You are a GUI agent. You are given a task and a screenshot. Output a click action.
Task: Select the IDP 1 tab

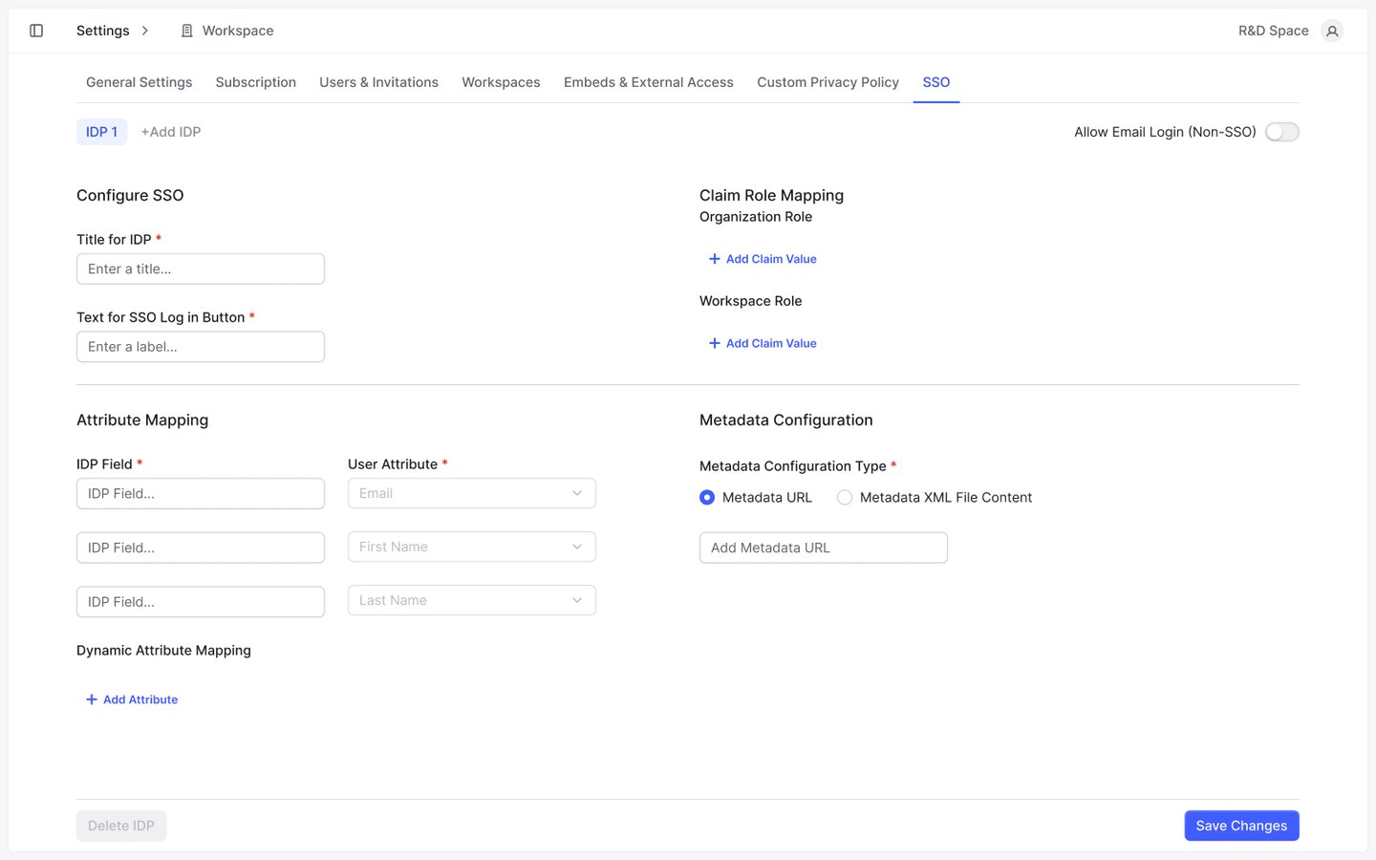click(x=101, y=132)
